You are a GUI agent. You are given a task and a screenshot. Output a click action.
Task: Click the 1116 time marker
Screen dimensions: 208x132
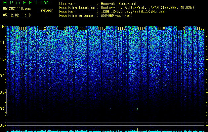click(121, 28)
